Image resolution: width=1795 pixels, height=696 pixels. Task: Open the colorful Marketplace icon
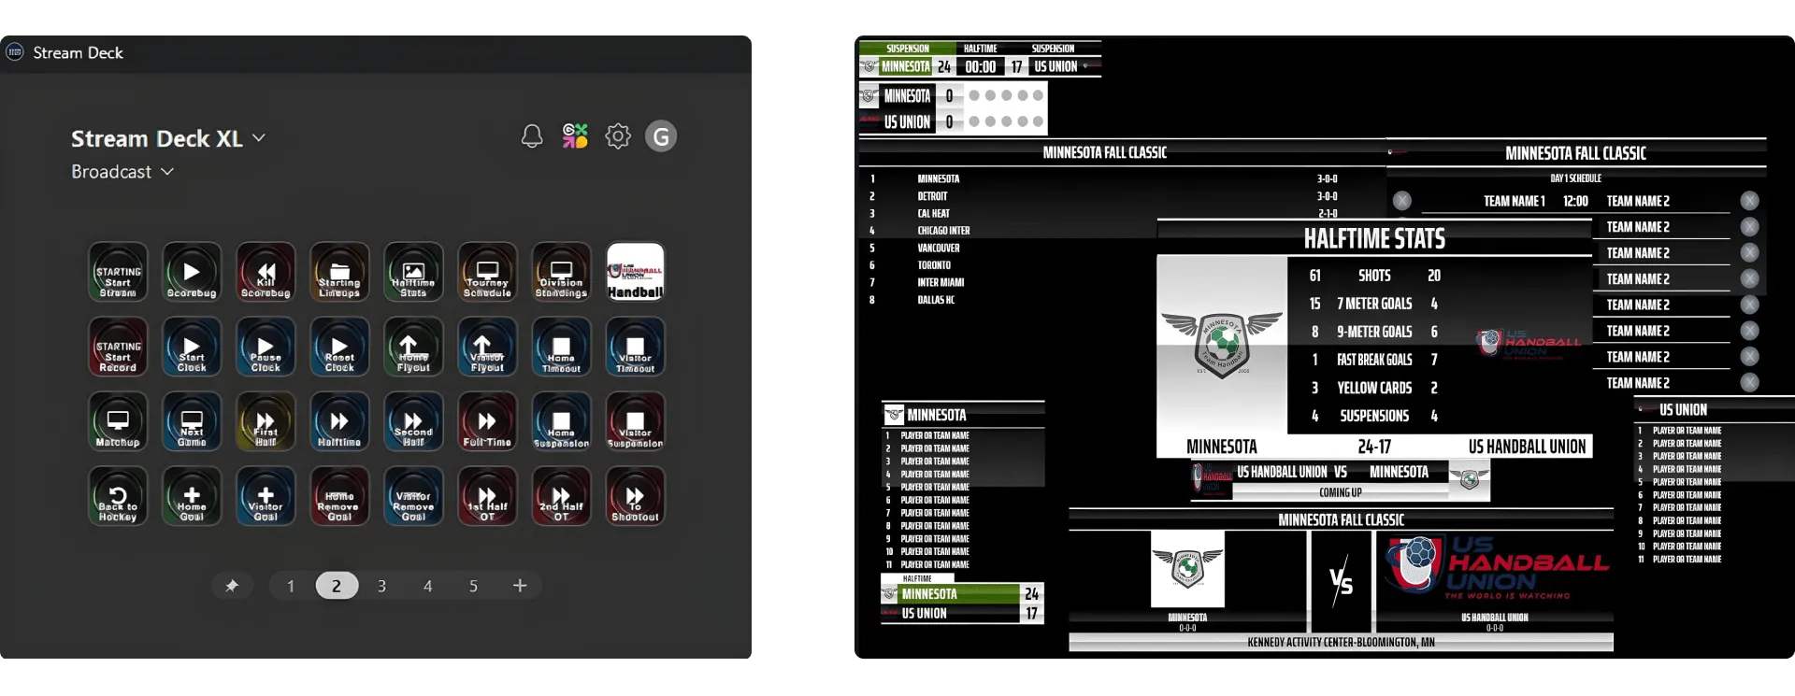pyautogui.click(x=575, y=136)
